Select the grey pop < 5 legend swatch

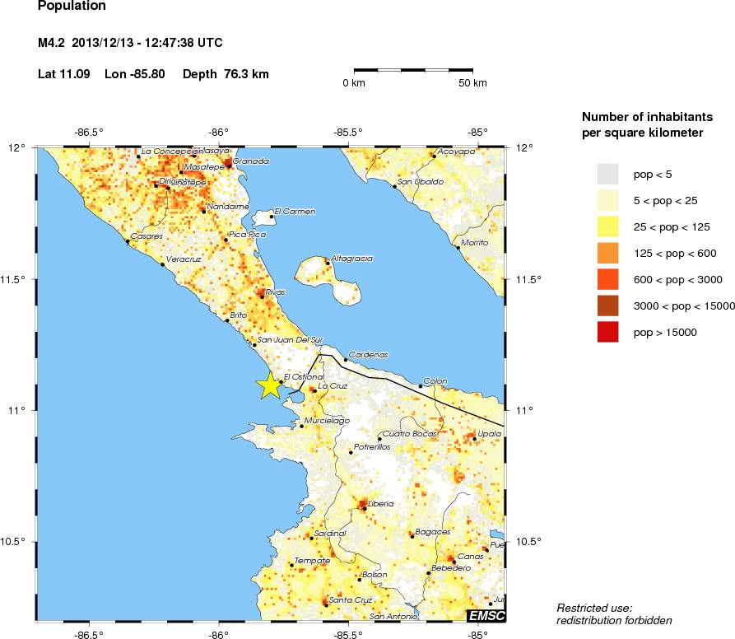coord(607,174)
